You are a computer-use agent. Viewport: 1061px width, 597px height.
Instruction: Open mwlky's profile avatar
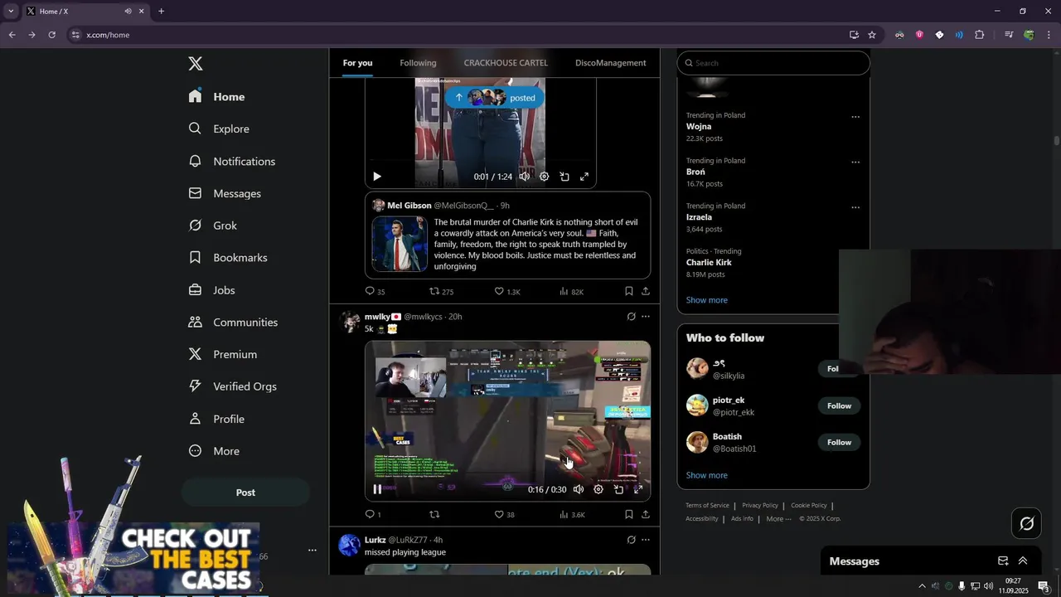(350, 322)
